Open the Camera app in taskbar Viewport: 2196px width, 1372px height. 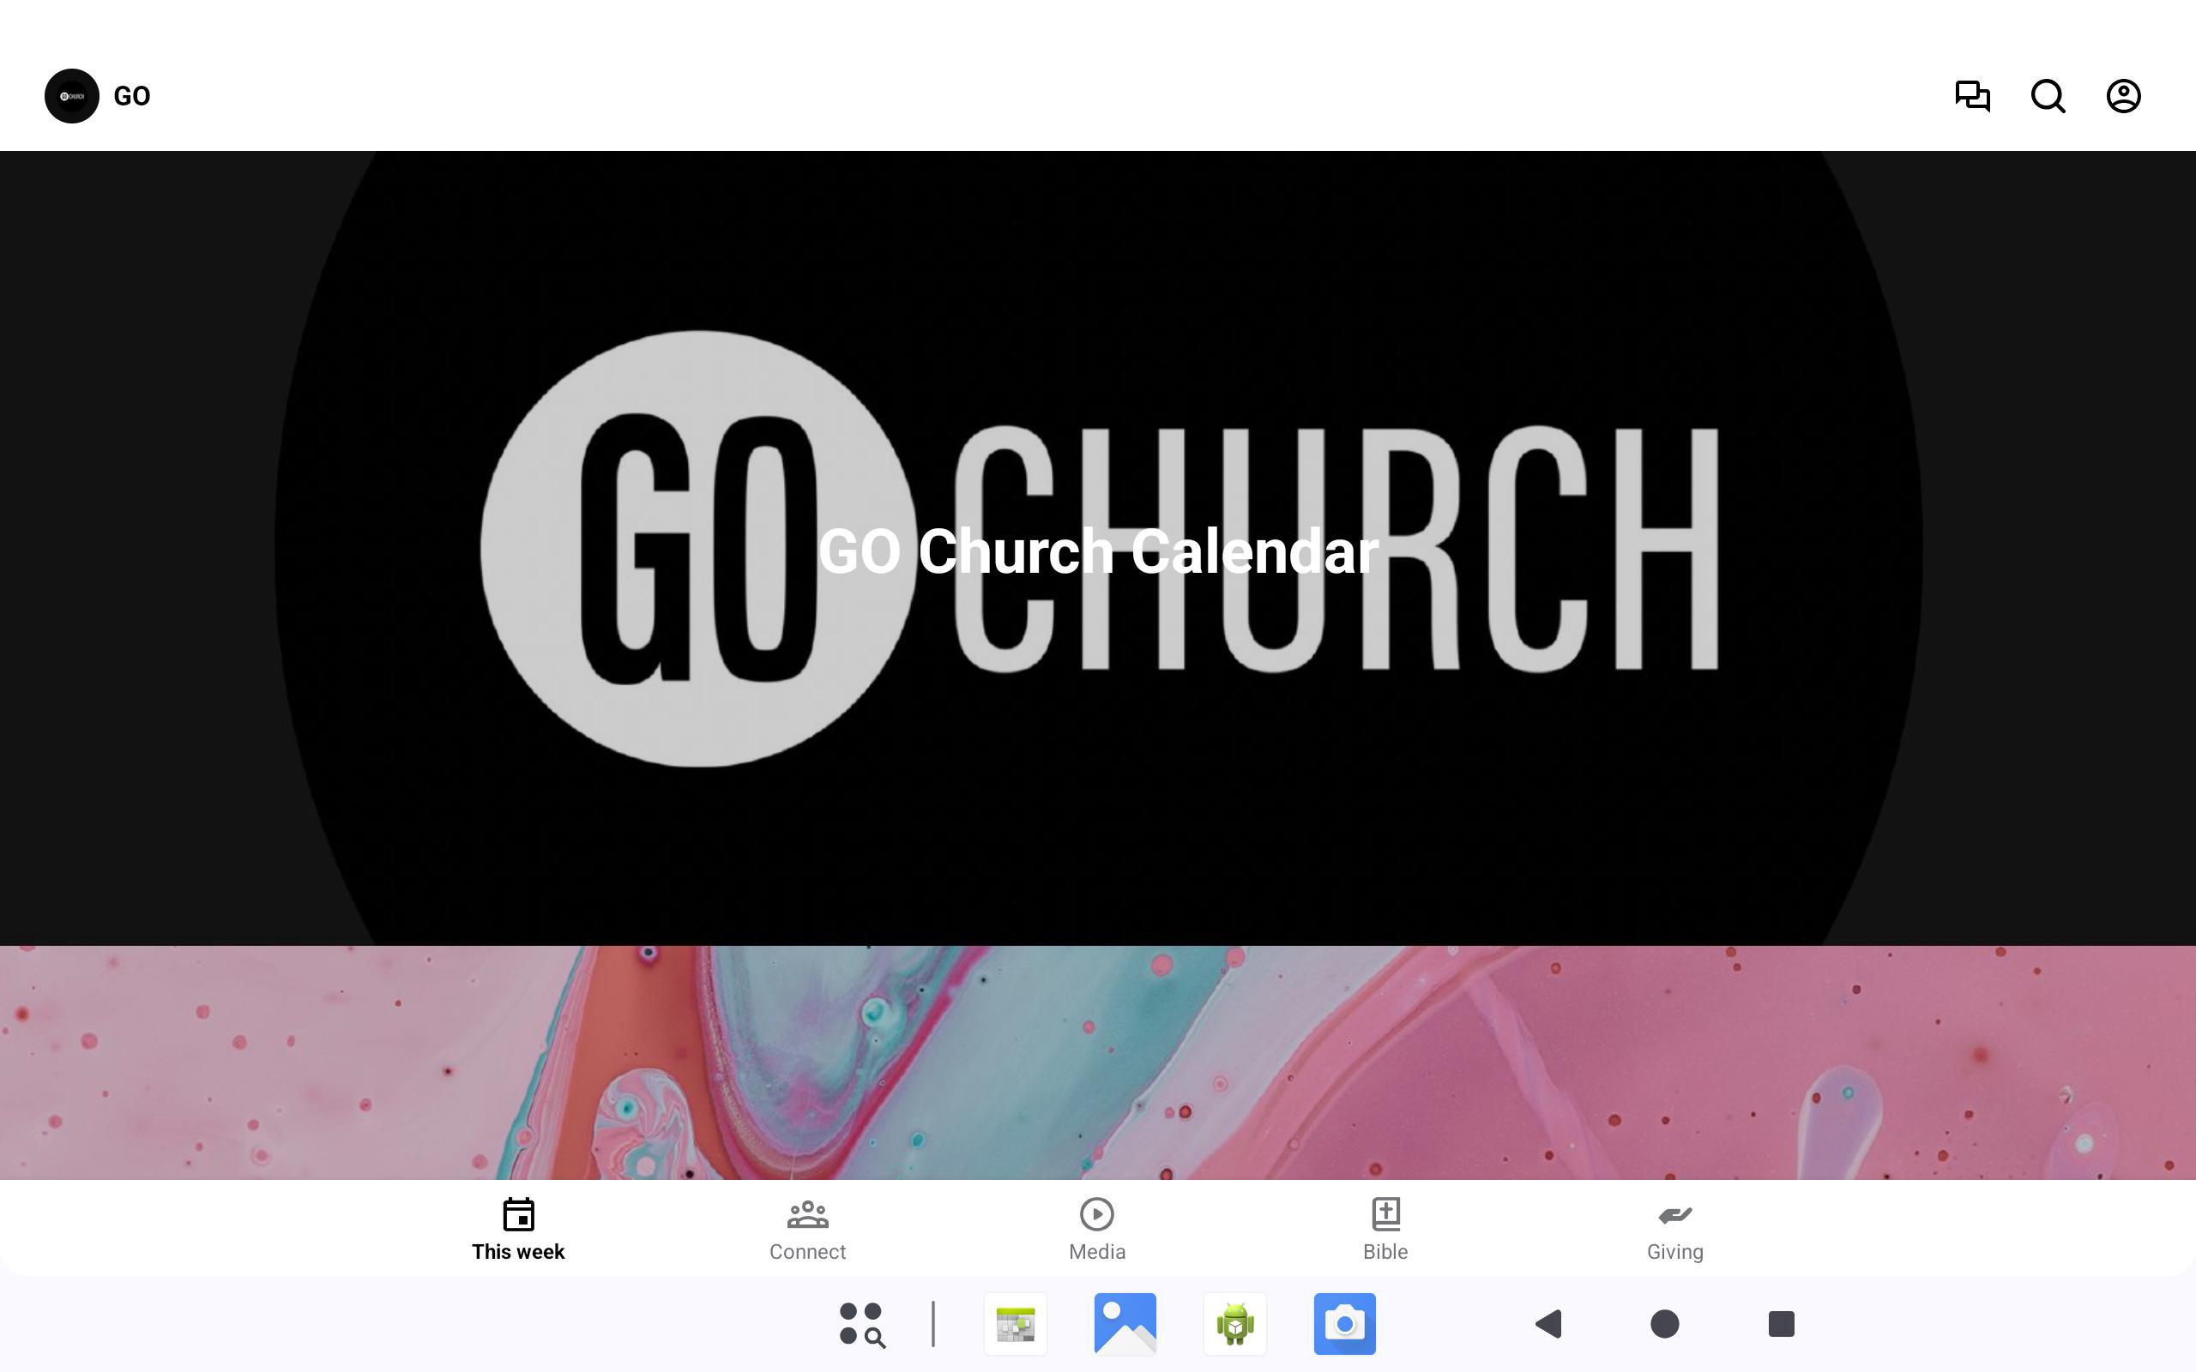click(x=1345, y=1324)
